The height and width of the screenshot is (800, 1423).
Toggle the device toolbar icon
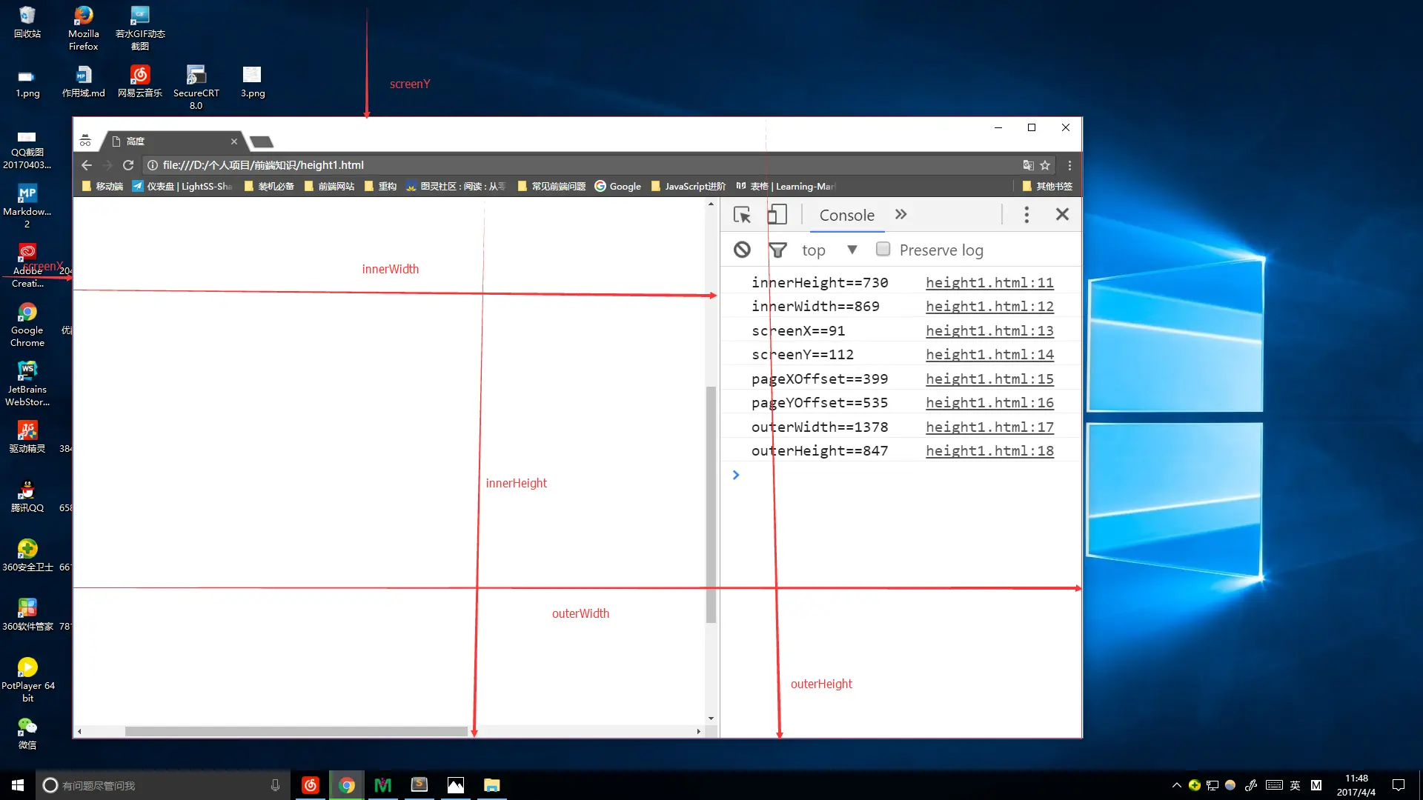776,215
